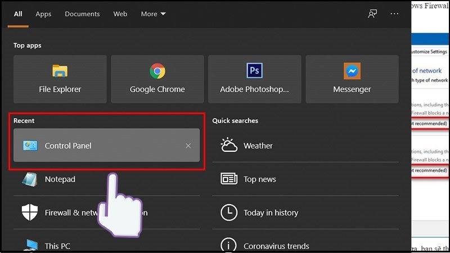The width and height of the screenshot is (450, 253).
Task: Open File Explorer from Top apps
Action: [60, 79]
